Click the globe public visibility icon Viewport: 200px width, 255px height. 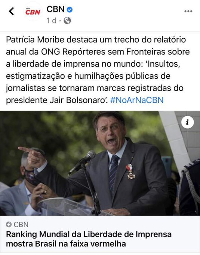tap(67, 21)
